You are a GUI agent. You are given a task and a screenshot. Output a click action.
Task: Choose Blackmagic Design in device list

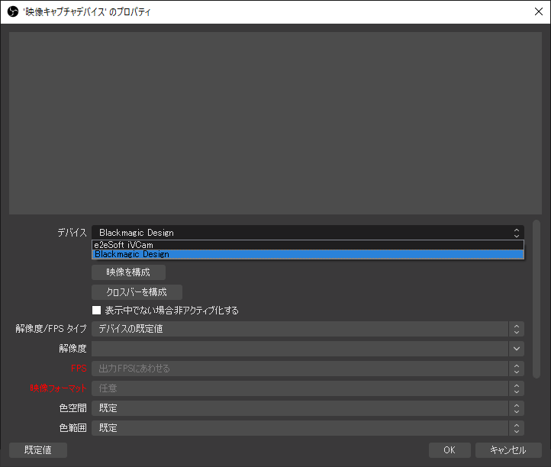click(308, 254)
